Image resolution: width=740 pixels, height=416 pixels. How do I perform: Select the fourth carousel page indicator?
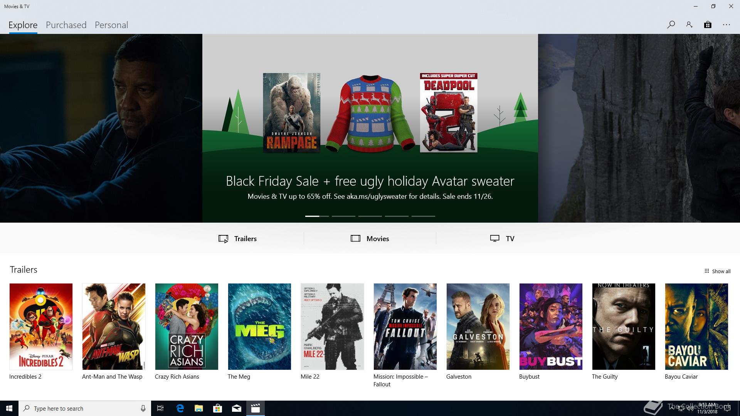(x=397, y=216)
